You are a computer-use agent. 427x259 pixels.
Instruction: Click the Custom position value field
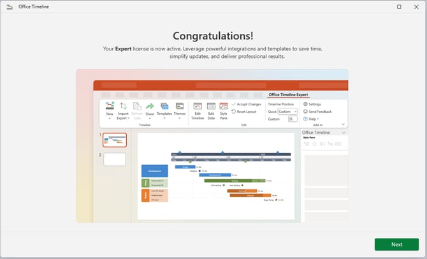(x=293, y=119)
